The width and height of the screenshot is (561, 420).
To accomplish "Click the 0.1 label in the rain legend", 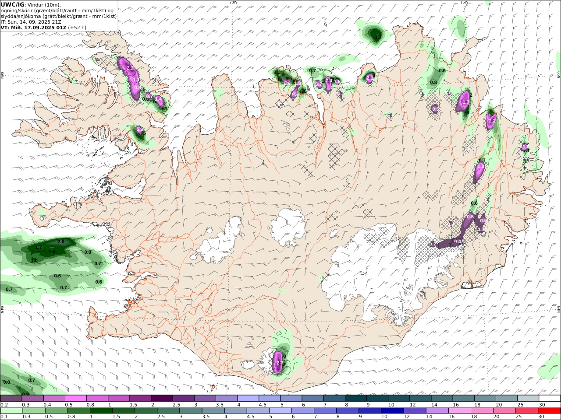I will click(x=4, y=417).
